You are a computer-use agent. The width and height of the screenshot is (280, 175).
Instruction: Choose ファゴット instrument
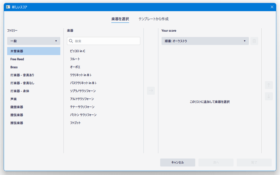click(103, 123)
